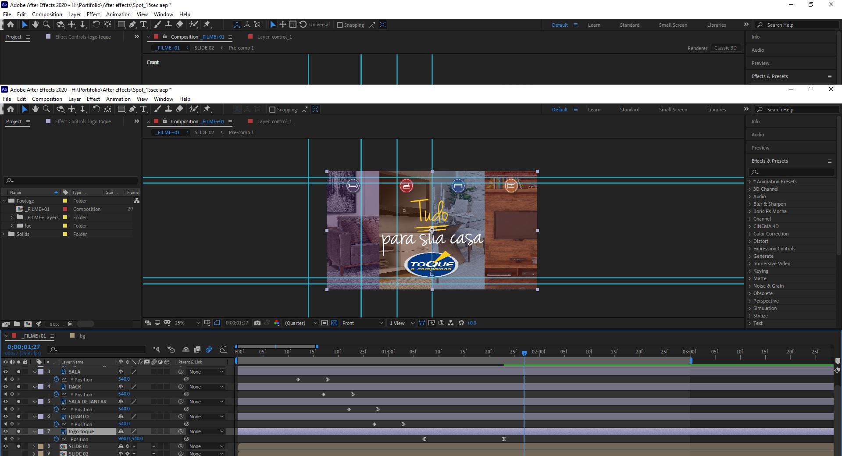Open Show Channel and color management icon

tap(277, 323)
